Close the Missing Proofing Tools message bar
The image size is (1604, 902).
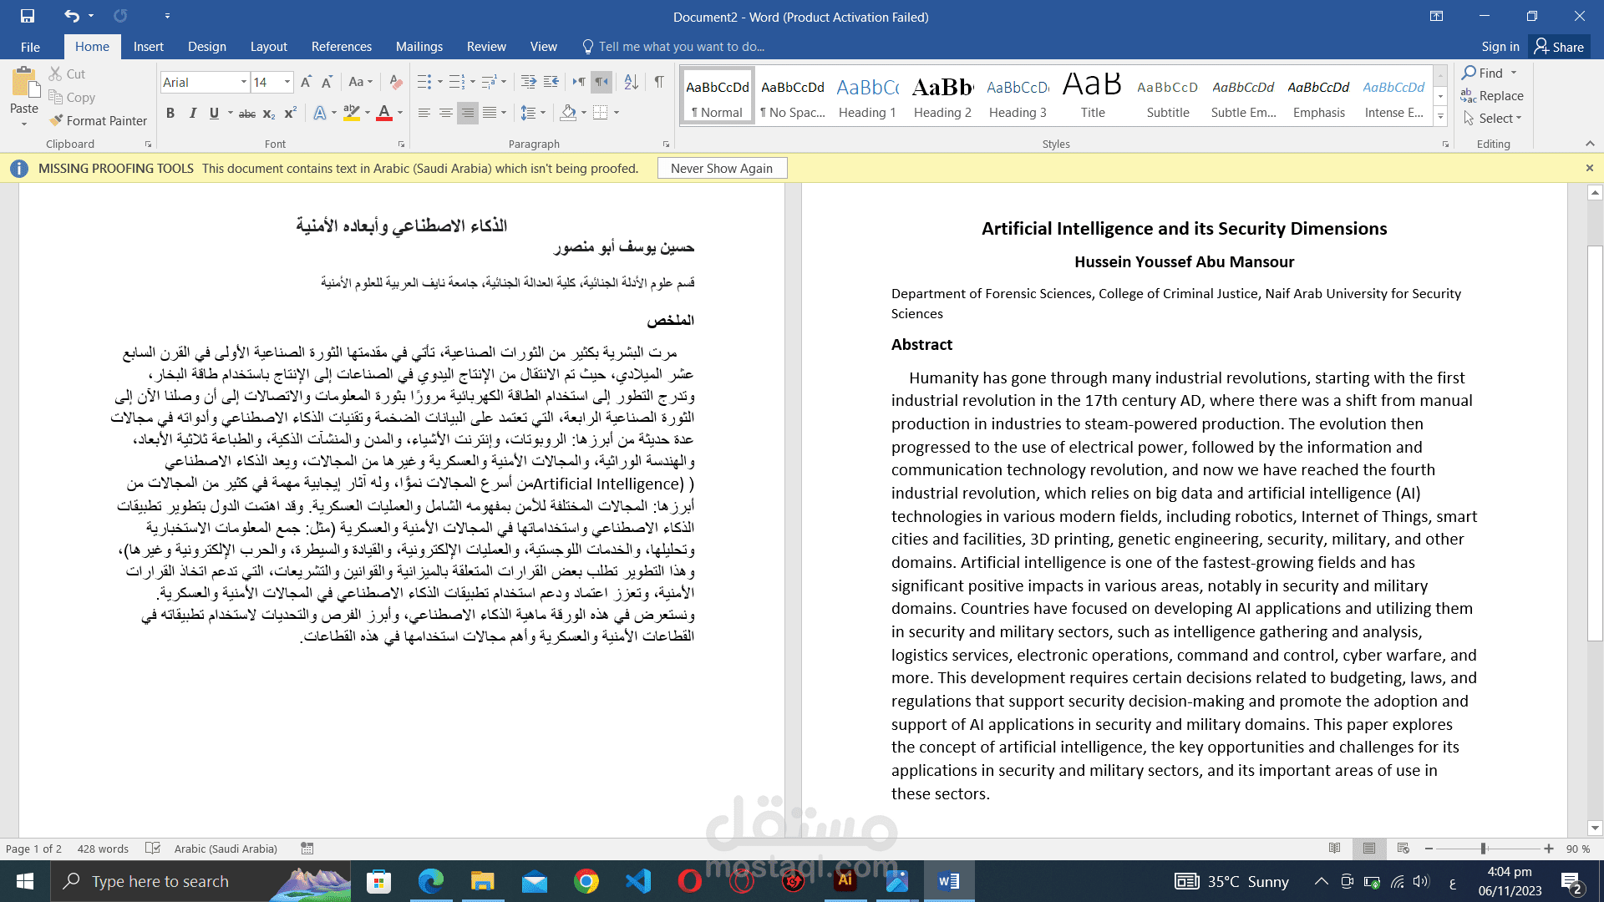tap(1590, 168)
